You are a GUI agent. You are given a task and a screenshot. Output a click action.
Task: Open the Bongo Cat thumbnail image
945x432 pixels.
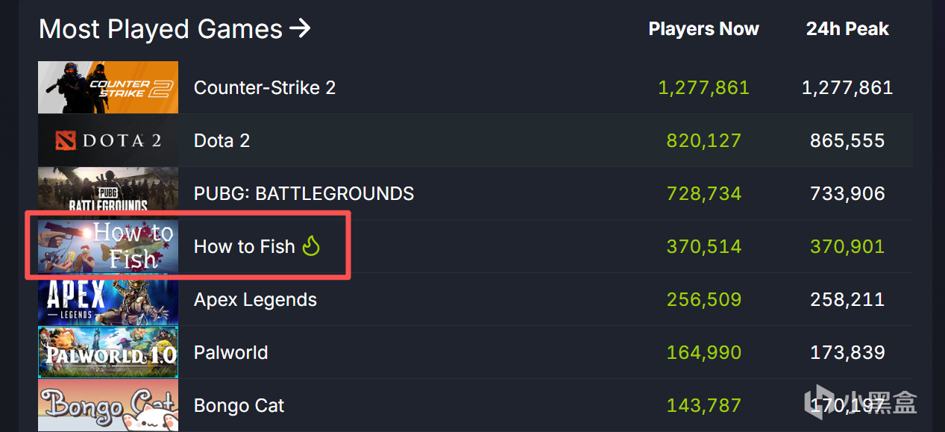(x=108, y=405)
